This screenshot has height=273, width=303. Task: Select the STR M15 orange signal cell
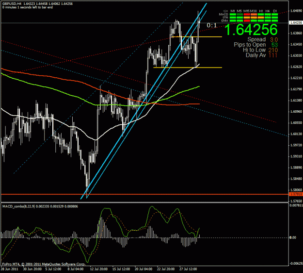[247, 17]
